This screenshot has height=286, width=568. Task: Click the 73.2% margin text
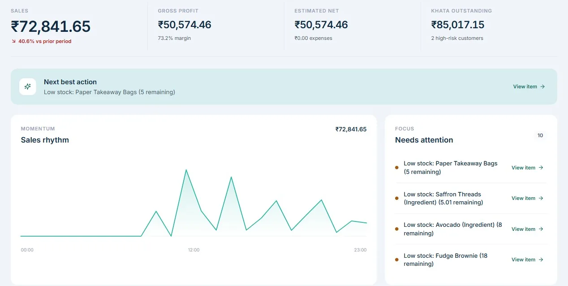175,38
